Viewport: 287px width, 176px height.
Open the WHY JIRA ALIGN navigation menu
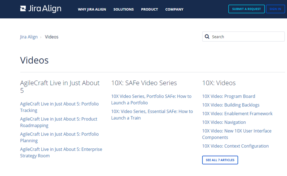click(x=92, y=9)
